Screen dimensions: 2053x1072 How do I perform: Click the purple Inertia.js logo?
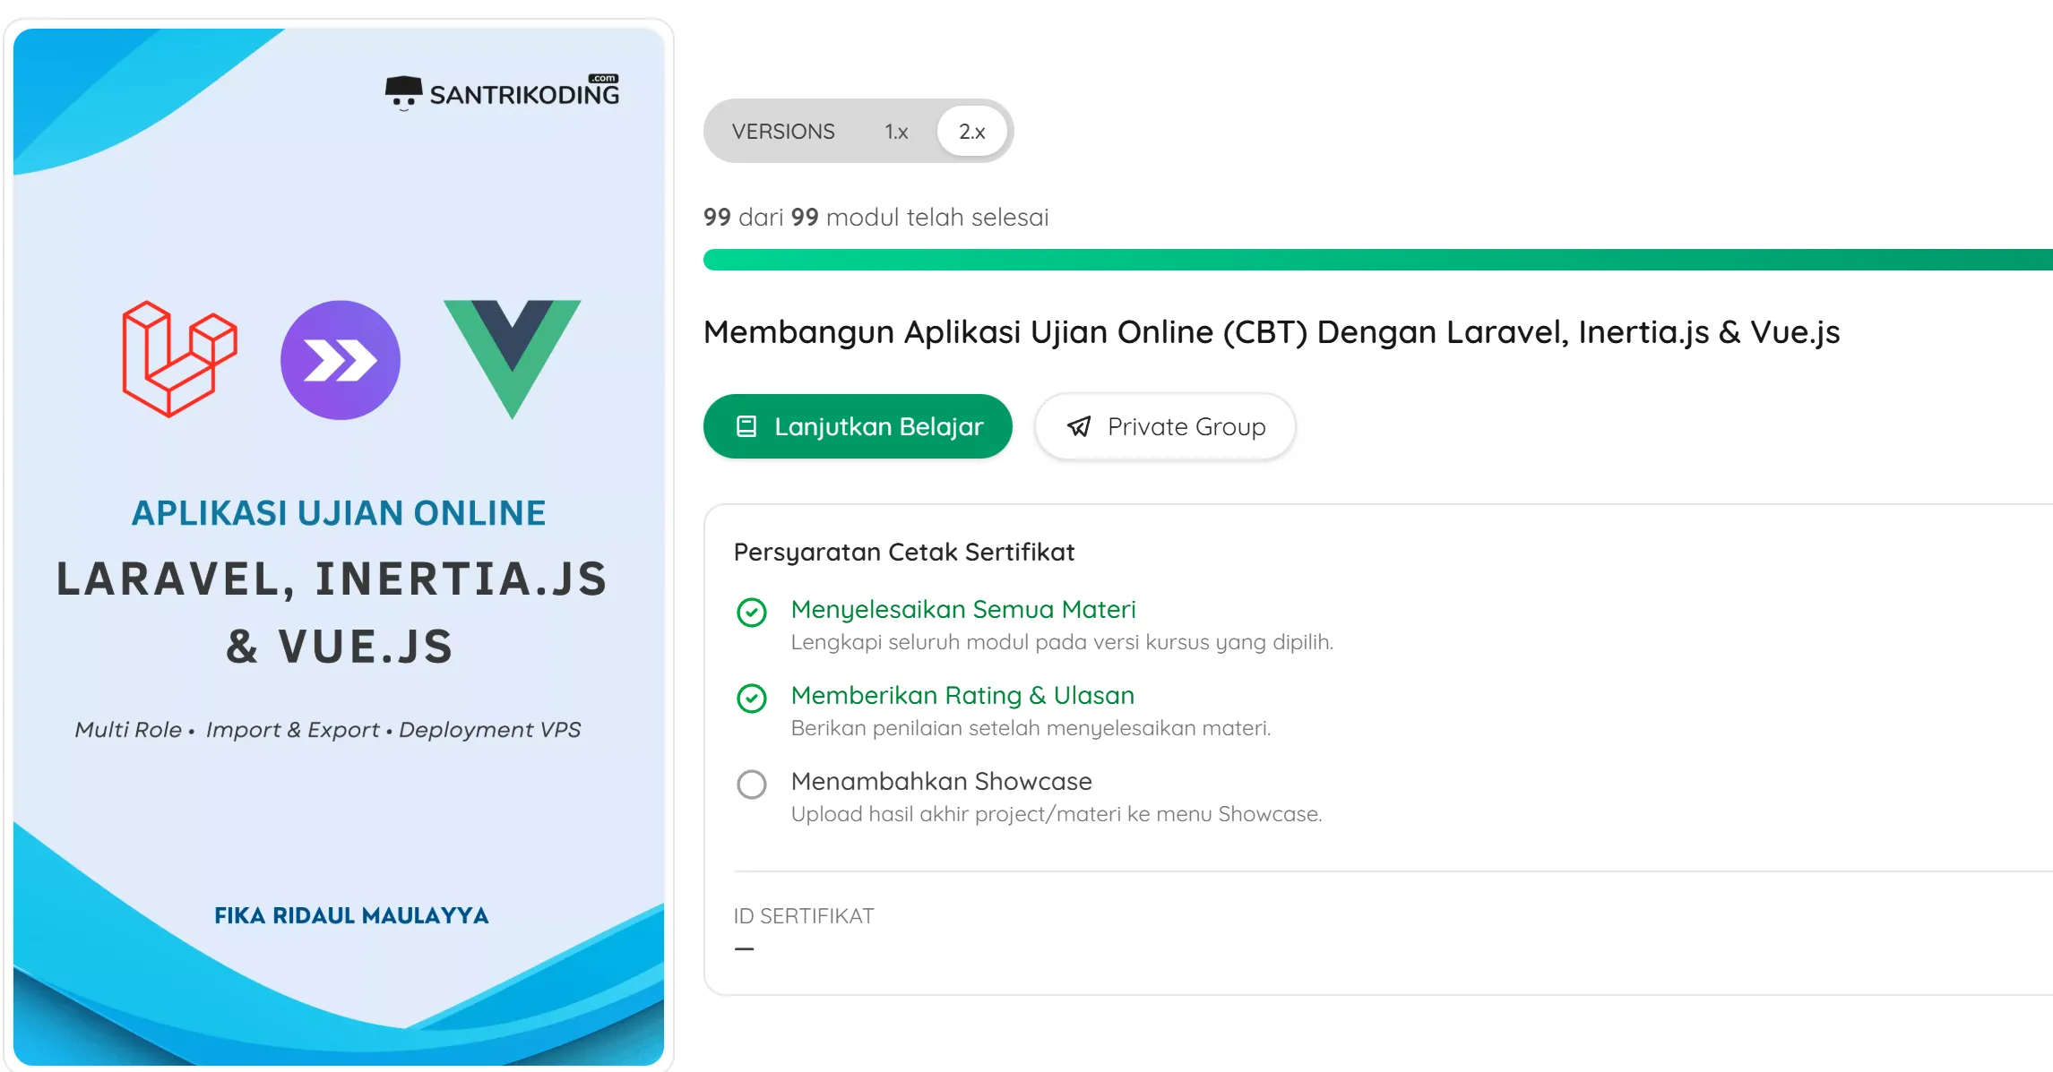(341, 360)
